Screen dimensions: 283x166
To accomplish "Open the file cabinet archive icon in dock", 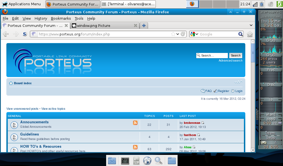I will pyautogui.click(x=136, y=160).
